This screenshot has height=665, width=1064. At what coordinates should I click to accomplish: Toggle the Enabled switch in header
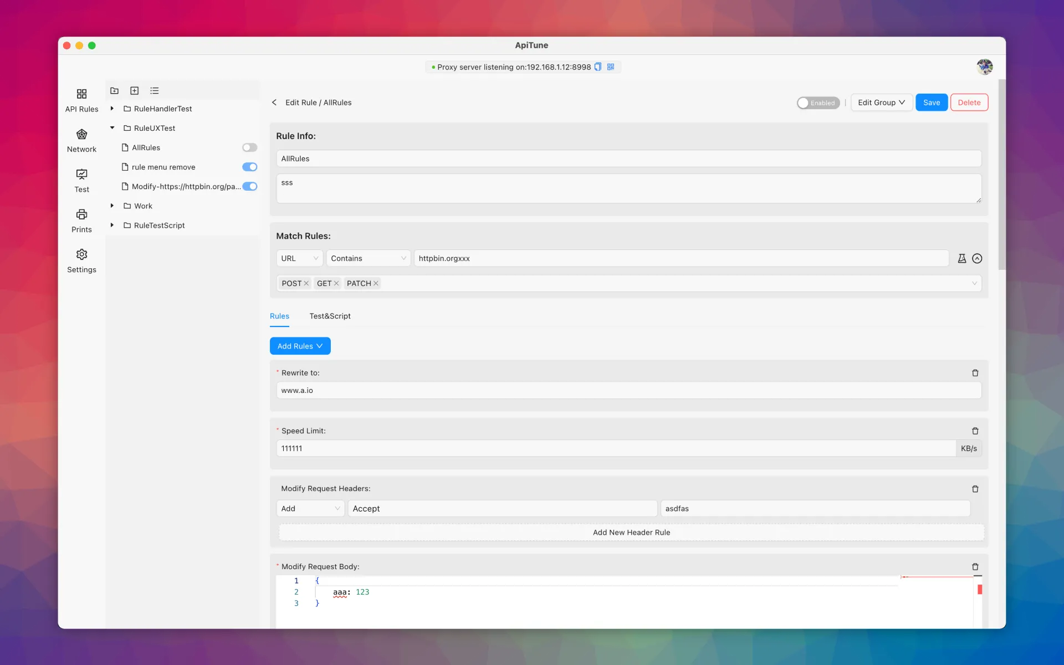817,103
